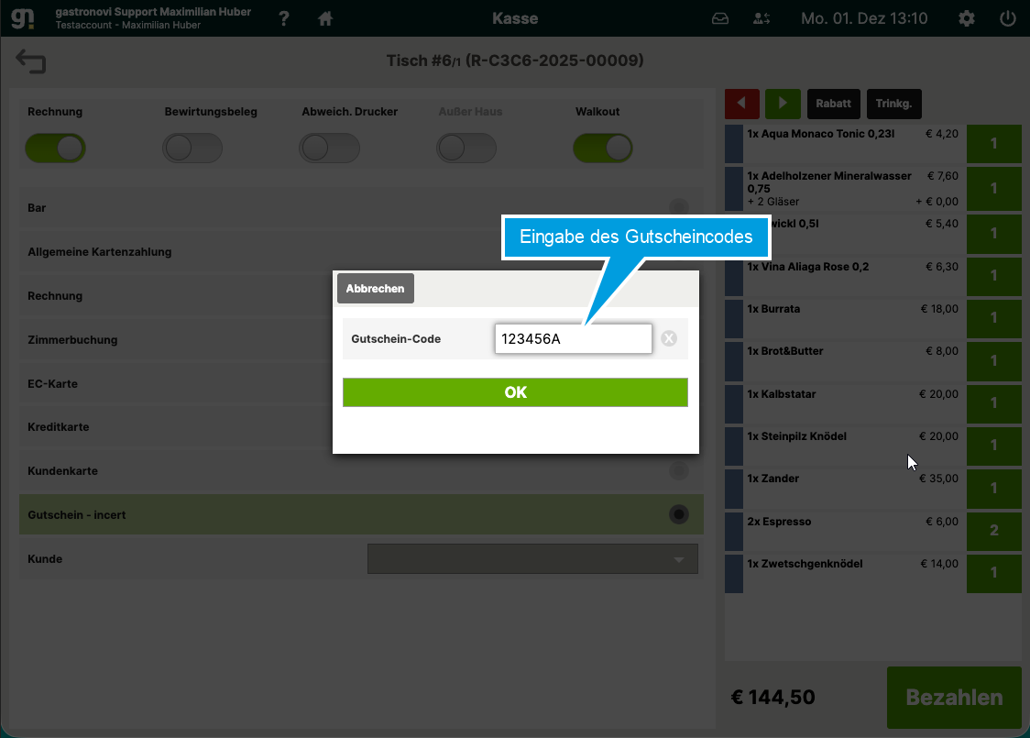Click the Rabatt button
Screen dimensions: 1030x738
833,104
